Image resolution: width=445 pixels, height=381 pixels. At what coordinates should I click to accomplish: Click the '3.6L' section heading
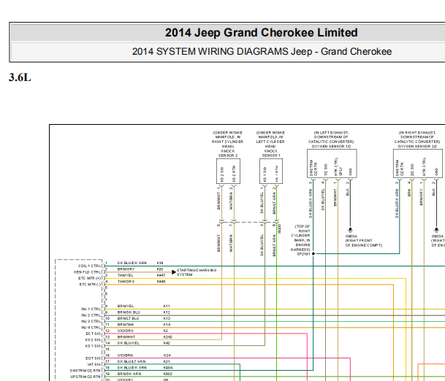coord(20,77)
